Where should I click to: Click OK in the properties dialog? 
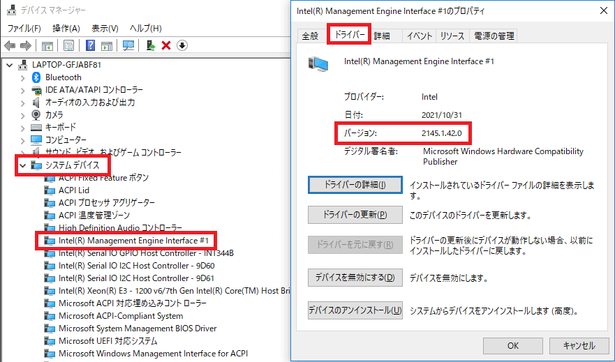512,345
